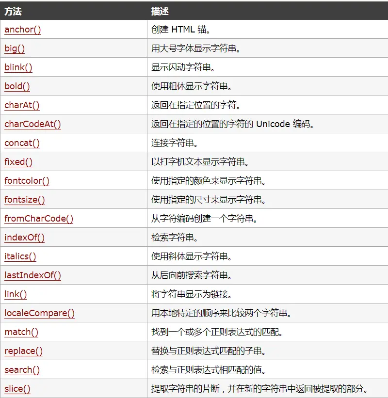Open the italics() method link
Image resolution: width=388 pixels, height=398 pixels.
click(20, 256)
